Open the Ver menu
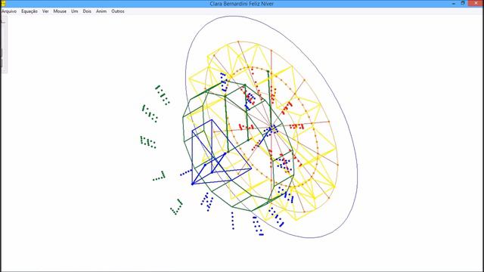Viewport: 484px width, 272px height. (x=45, y=11)
